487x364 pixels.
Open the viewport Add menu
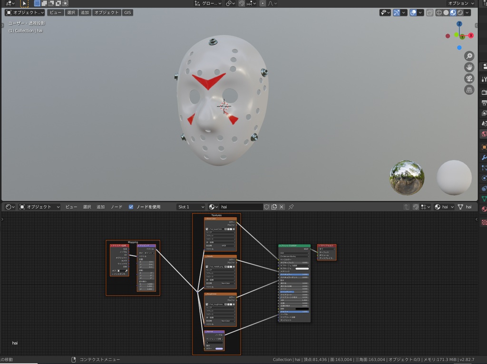(x=85, y=12)
